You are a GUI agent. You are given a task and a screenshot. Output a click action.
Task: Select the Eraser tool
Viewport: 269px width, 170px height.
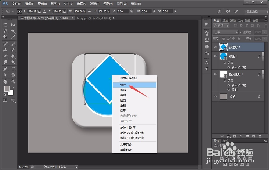click(x=5, y=56)
